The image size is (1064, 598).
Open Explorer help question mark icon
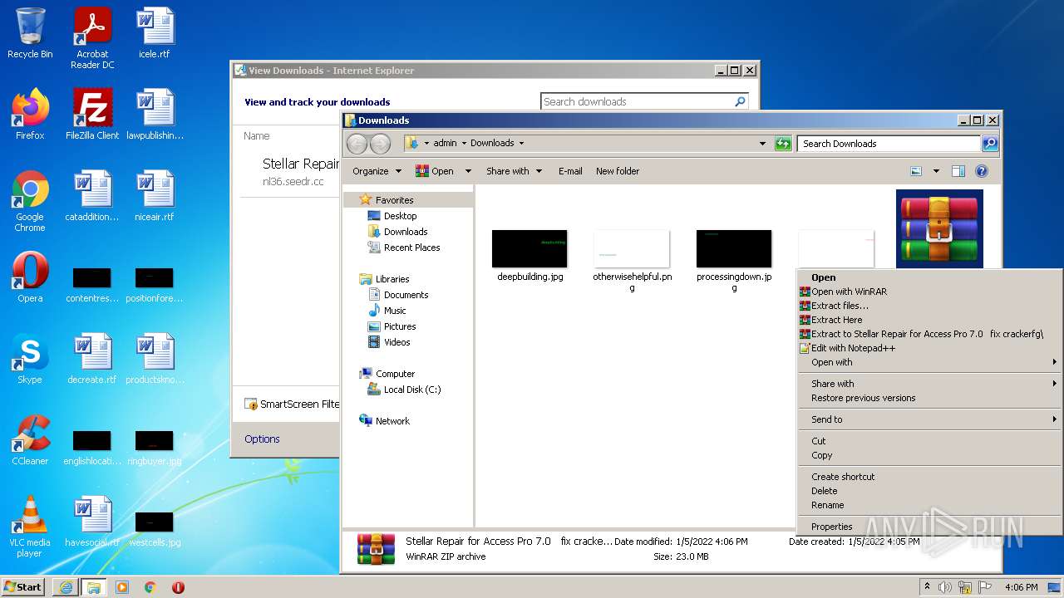pyautogui.click(x=981, y=171)
